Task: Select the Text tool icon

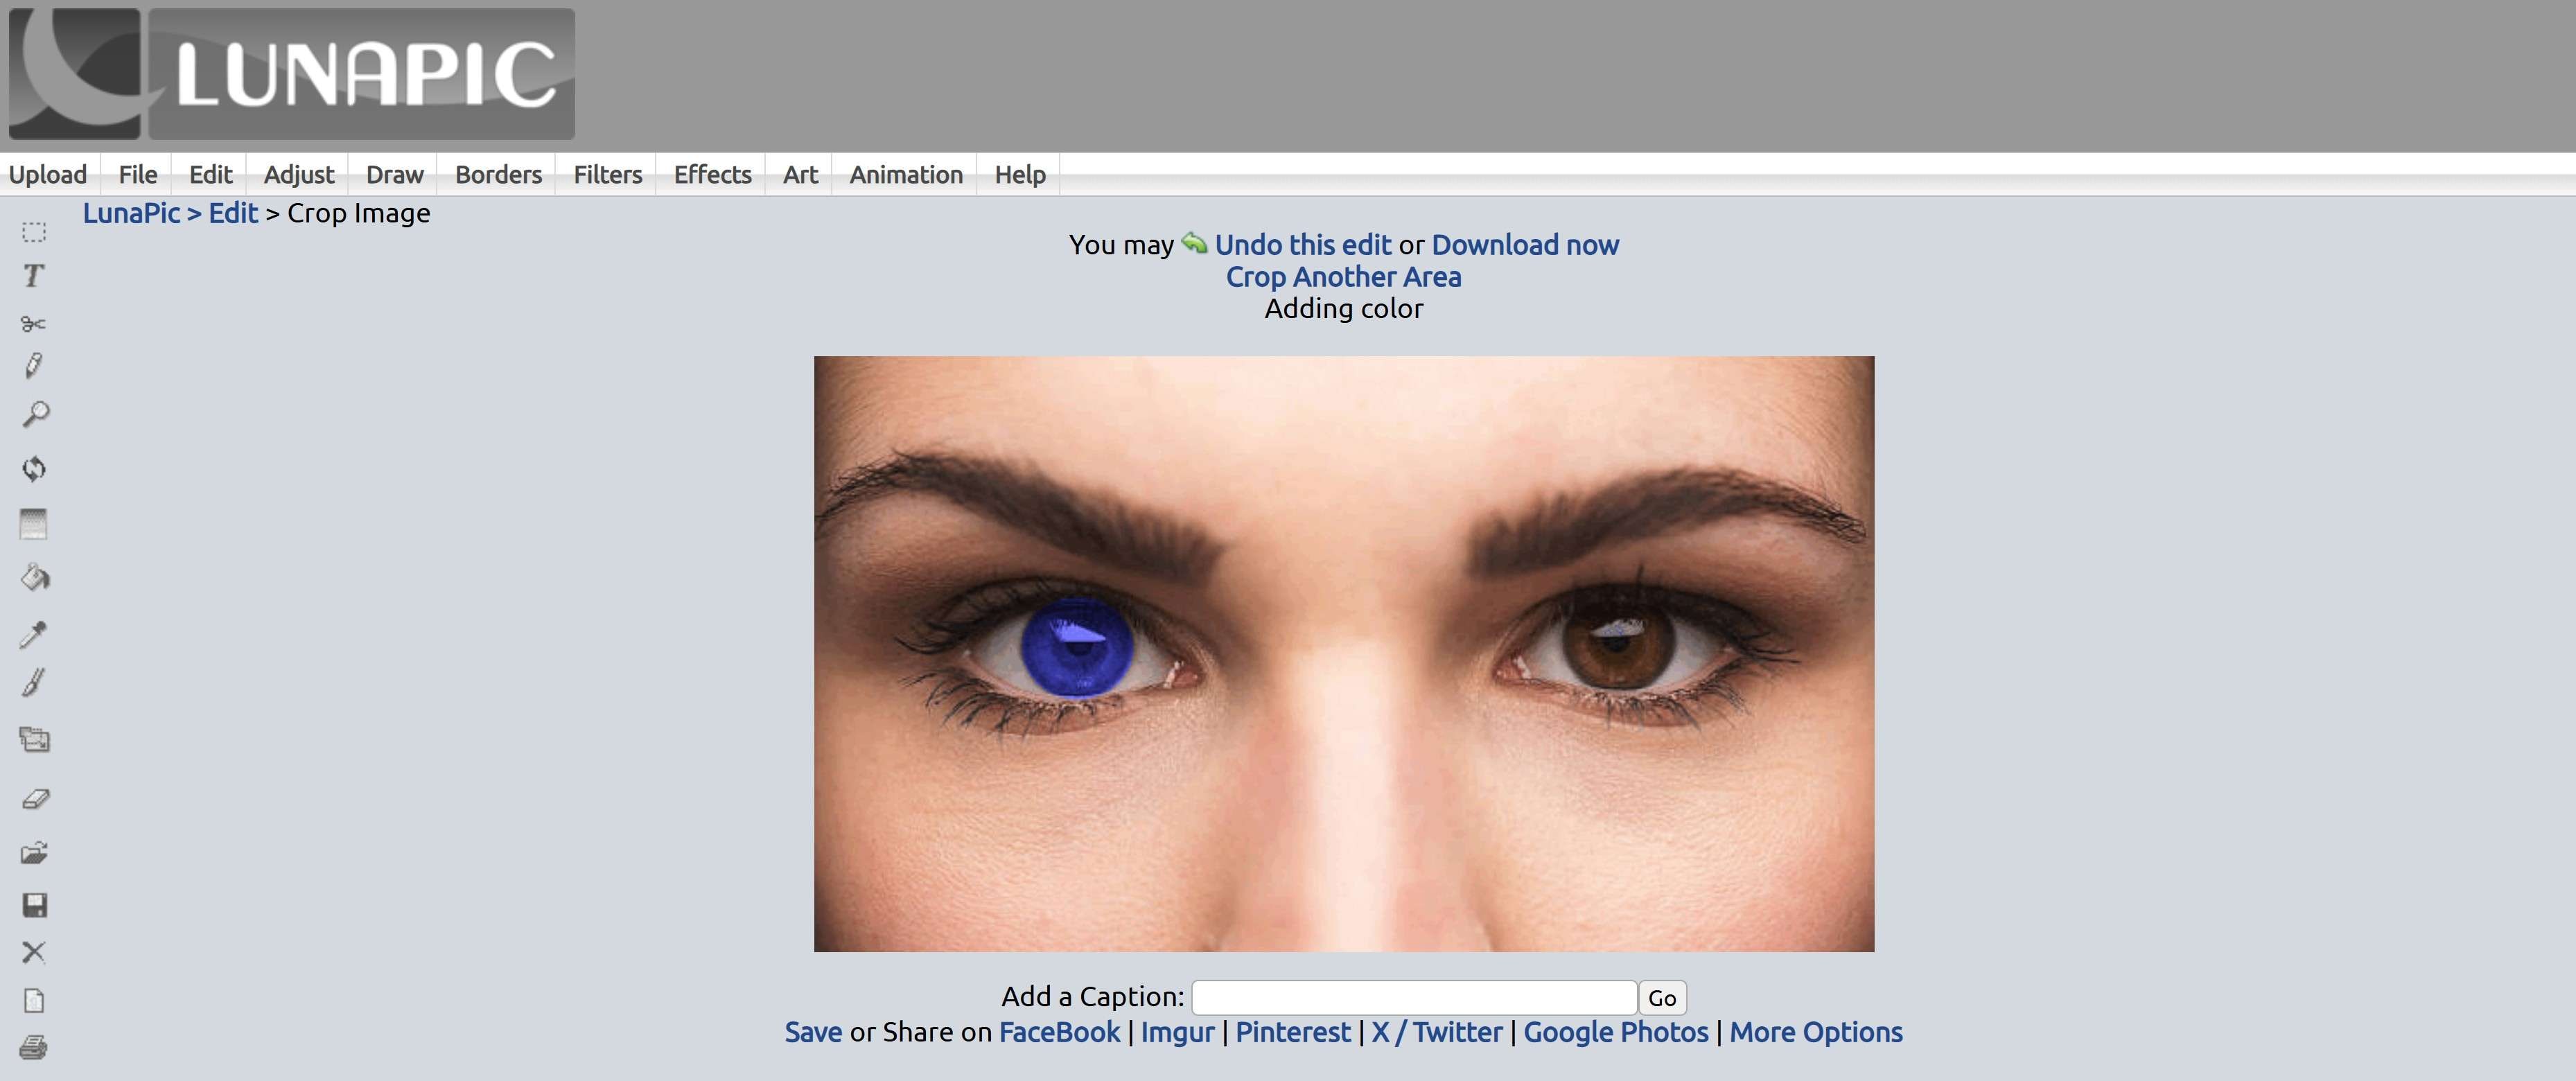Action: [x=33, y=276]
